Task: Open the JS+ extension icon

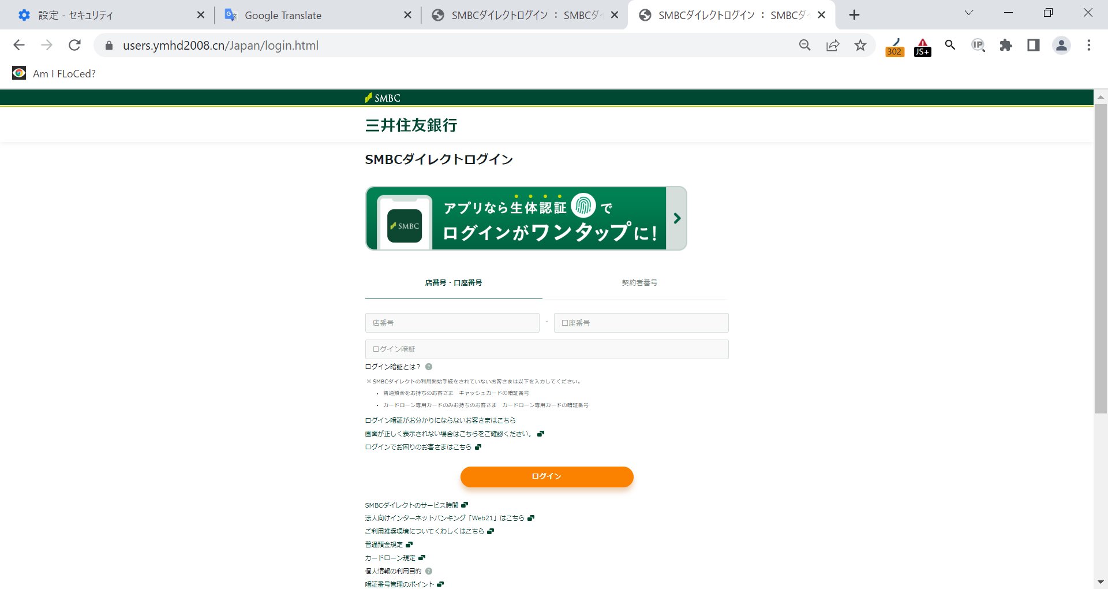Action: pyautogui.click(x=922, y=47)
